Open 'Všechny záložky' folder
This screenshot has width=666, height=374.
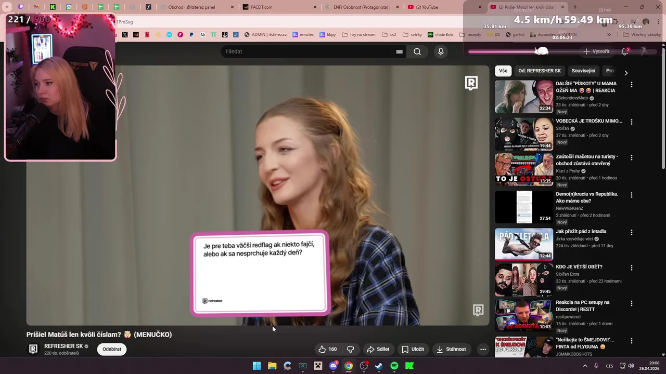[641, 35]
